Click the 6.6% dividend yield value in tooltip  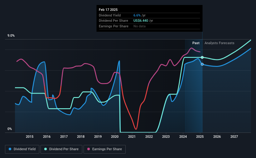(x=137, y=15)
